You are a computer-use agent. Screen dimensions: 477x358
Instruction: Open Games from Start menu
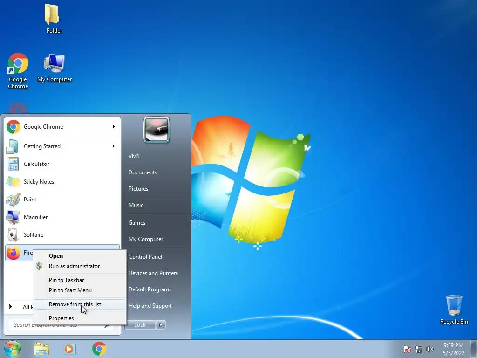137,223
